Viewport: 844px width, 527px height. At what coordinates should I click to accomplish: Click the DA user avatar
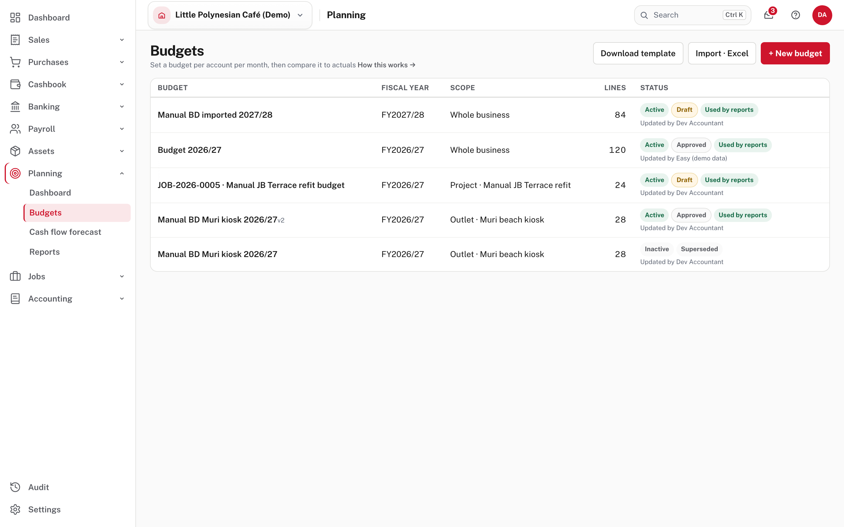pyautogui.click(x=822, y=15)
